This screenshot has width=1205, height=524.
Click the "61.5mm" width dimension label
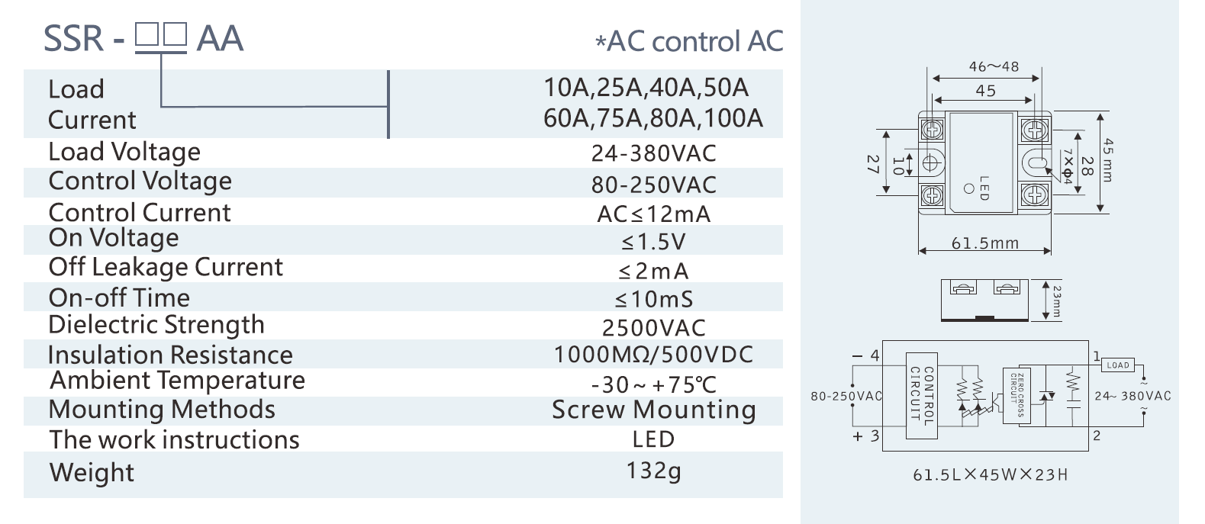pyautogui.click(x=984, y=243)
